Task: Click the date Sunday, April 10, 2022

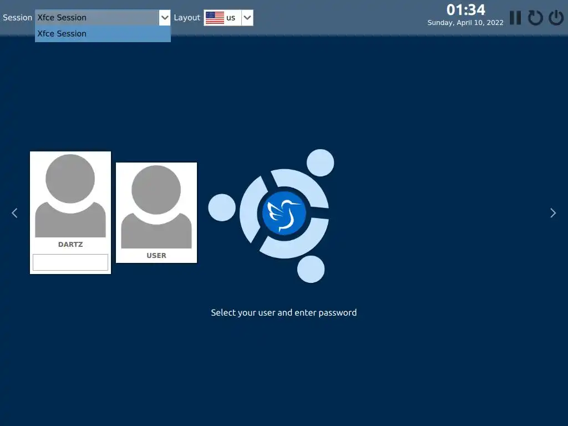Action: [x=465, y=22]
